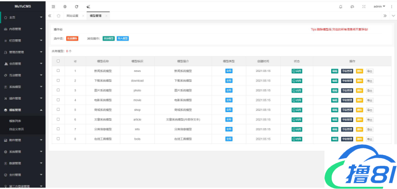Select the checkbox for the shop row

[x=58, y=109]
